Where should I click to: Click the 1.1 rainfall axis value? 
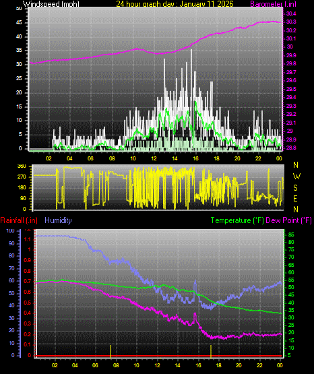click(28, 239)
